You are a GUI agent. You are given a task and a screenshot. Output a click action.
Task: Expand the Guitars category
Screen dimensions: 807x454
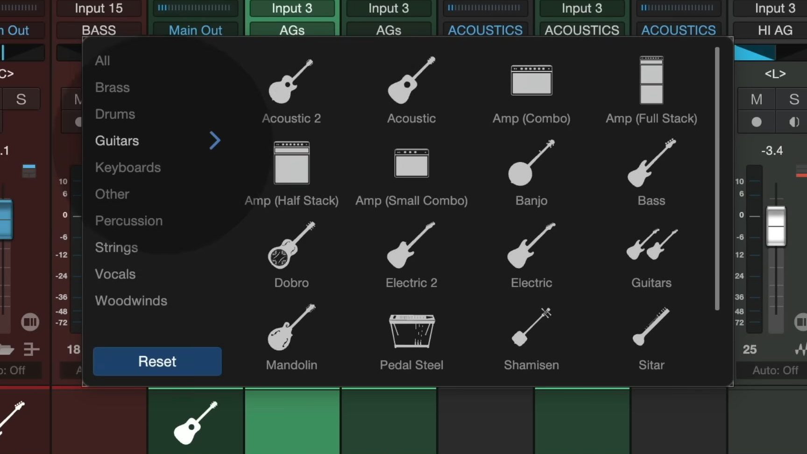coord(215,140)
